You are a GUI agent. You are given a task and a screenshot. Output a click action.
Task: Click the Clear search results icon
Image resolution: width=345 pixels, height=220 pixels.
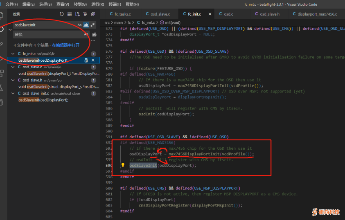(70, 14)
